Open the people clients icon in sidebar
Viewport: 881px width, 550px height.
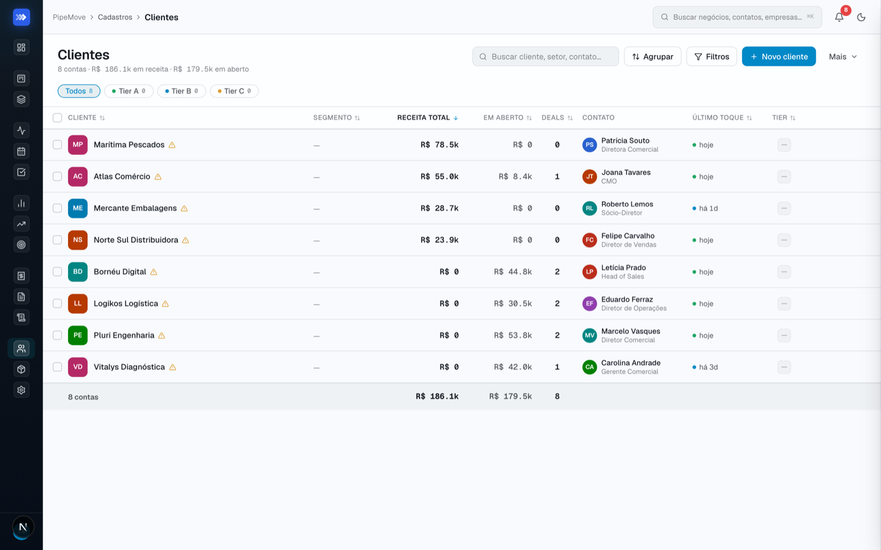click(21, 349)
